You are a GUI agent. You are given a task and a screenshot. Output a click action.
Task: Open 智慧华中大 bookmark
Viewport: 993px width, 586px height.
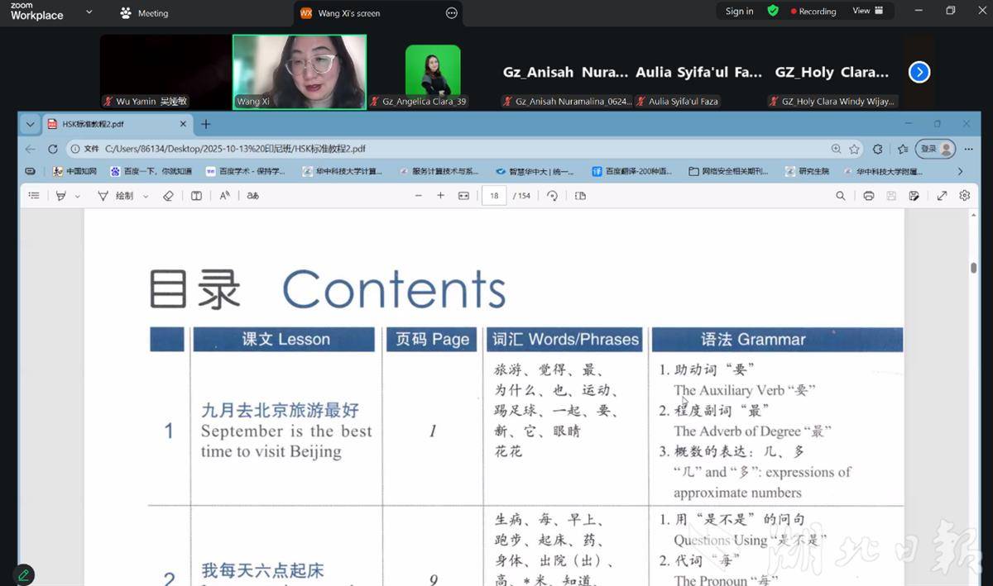(535, 171)
